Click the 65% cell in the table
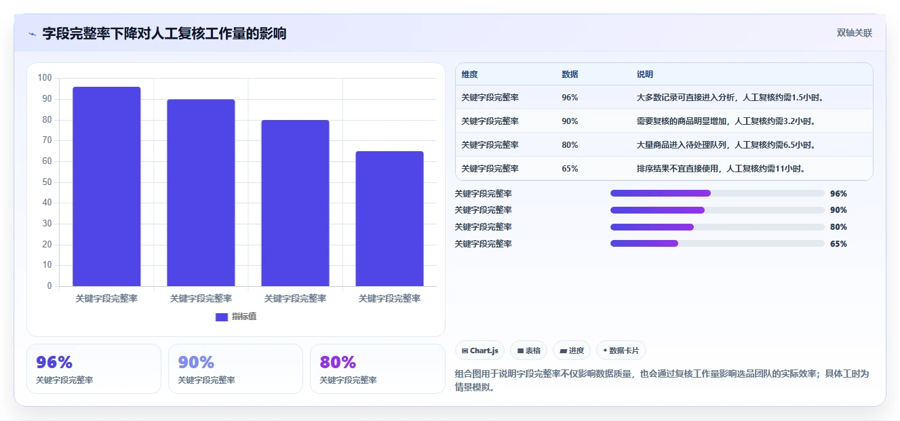This screenshot has width=900, height=421. tap(570, 169)
